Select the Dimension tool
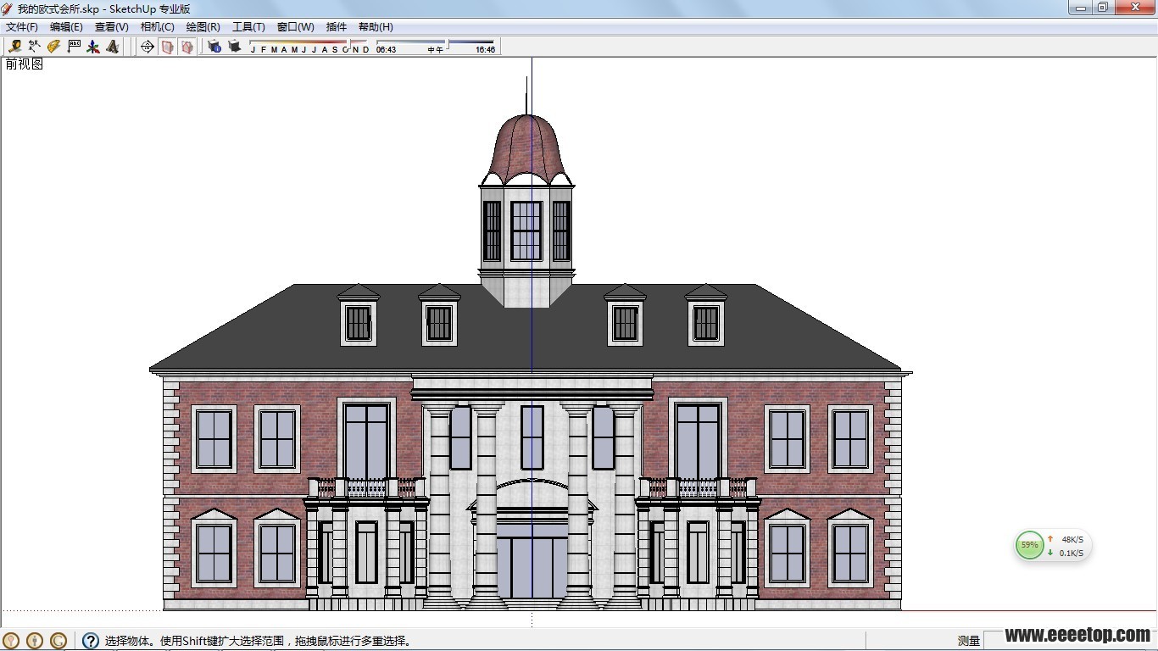Screen dimensions: 1158x651 coord(34,47)
